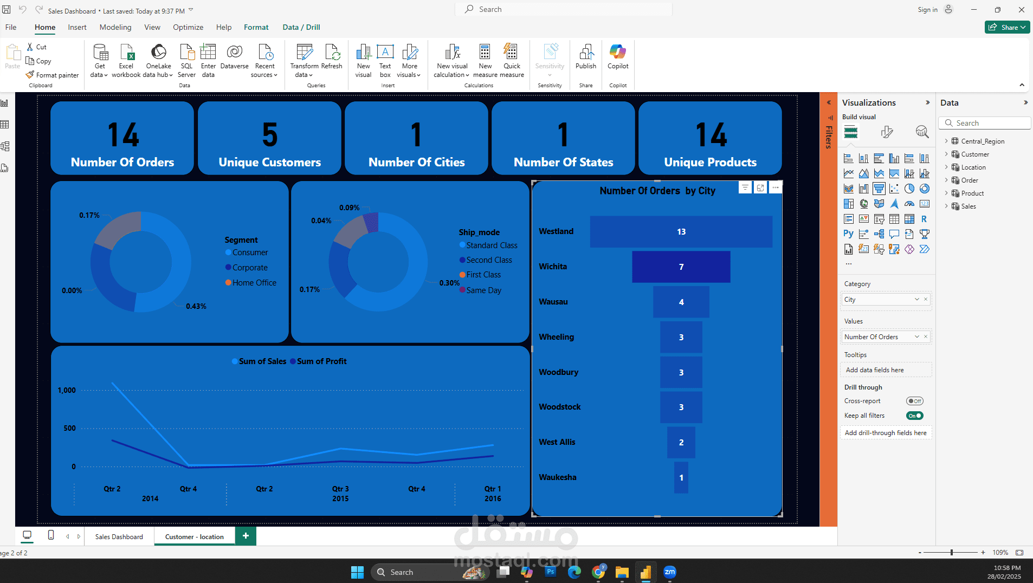Screen dimensions: 1033x583
Task: Remove City field with the X
Action: 926,299
